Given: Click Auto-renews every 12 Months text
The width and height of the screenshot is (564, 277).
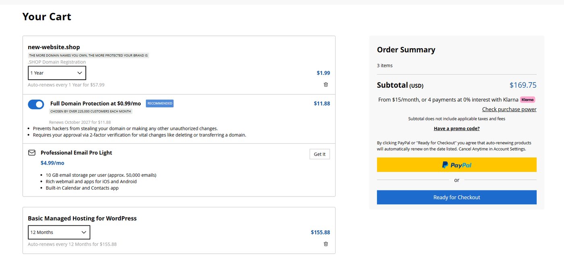Looking at the screenshot, I should pos(72,244).
